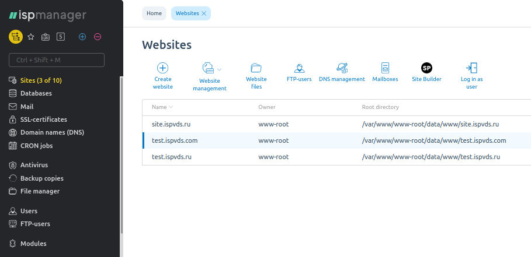Open Antivirus menu item
531x257 pixels.
(34, 165)
